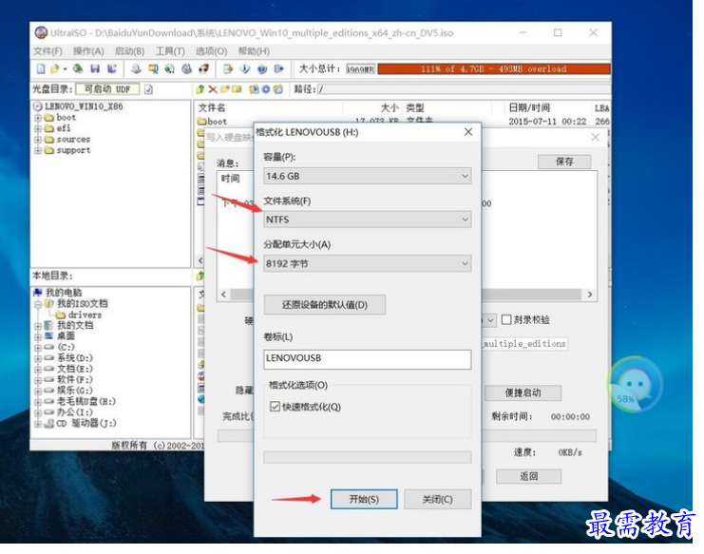This screenshot has height=554, width=704.
Task: Open the 帮助(H) menu
Action: point(254,51)
